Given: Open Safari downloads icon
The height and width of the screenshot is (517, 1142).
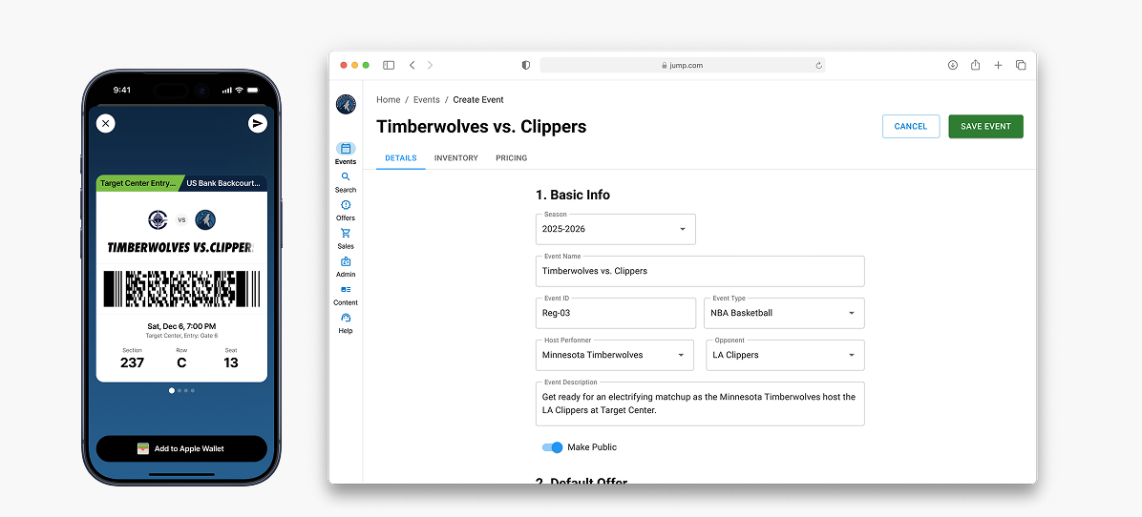Looking at the screenshot, I should (x=953, y=65).
